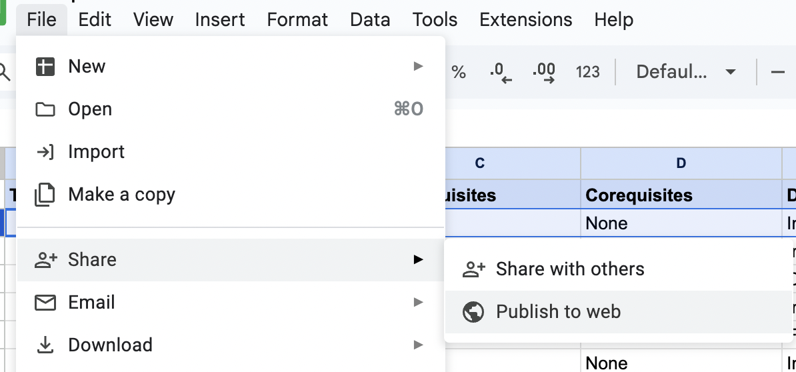Expand the Share submenu arrow

(418, 260)
